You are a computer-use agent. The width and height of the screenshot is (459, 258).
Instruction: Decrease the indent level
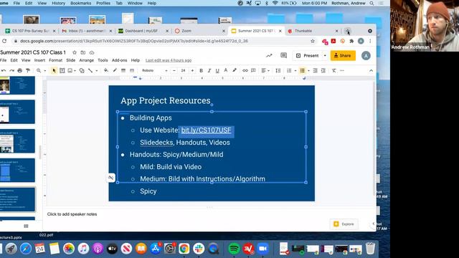coord(315,70)
